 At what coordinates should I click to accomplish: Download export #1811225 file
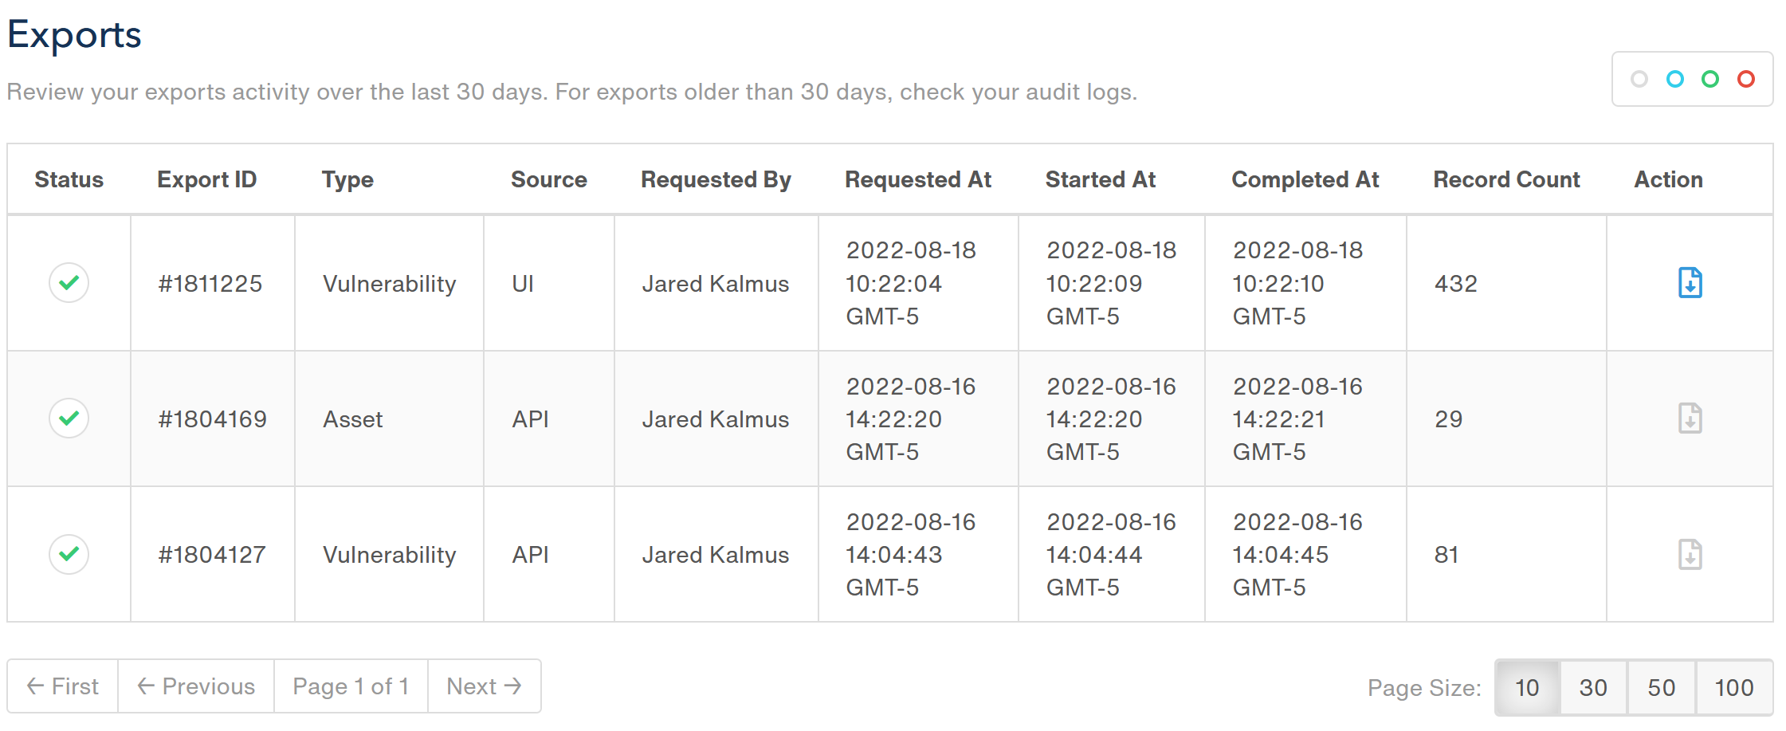pos(1690,283)
